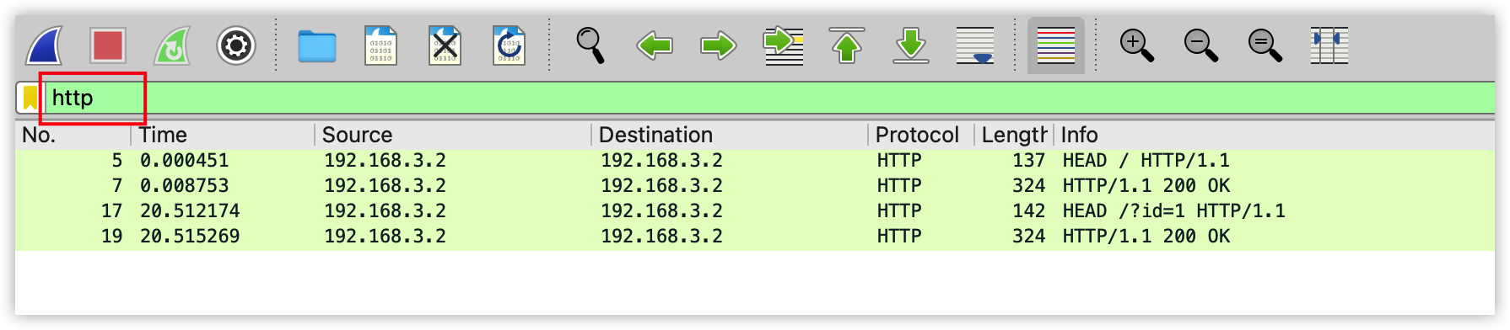Viewport: 1510px width, 330px height.
Task: Sort by the Protocol column header
Action: 920,135
